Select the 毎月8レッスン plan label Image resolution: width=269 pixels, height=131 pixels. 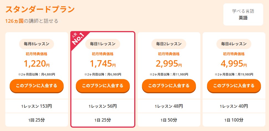coord(37,44)
